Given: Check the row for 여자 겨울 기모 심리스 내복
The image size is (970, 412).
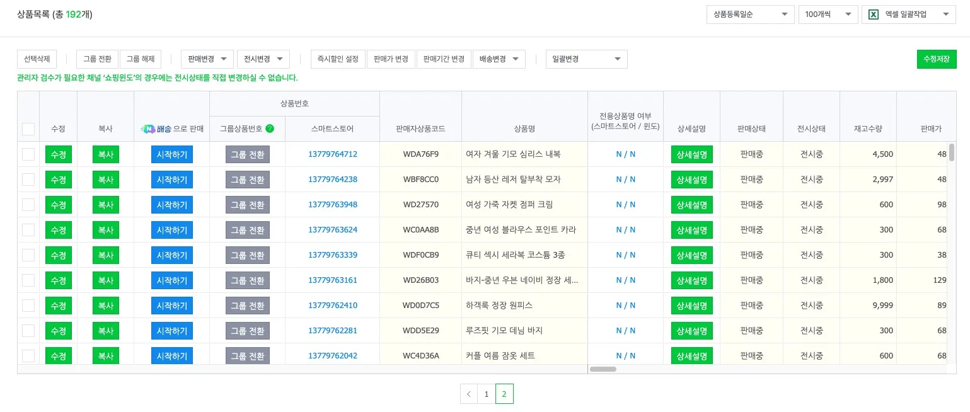Looking at the screenshot, I should 28,154.
